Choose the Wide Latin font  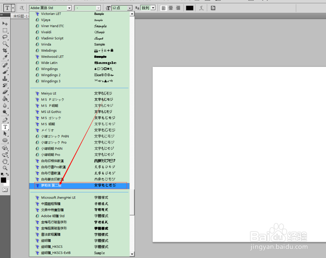click(x=80, y=63)
